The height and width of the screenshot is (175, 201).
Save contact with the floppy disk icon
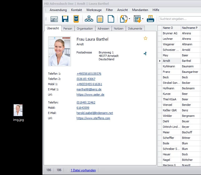pyautogui.click(x=65, y=19)
